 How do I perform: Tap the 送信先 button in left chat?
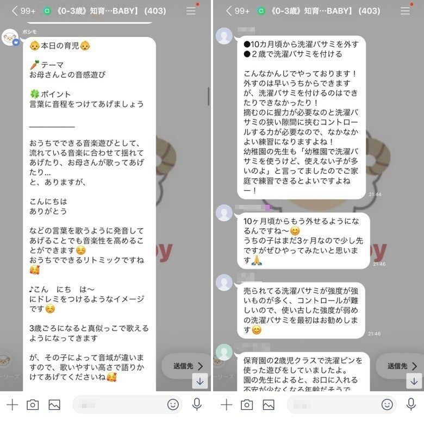(x=188, y=366)
